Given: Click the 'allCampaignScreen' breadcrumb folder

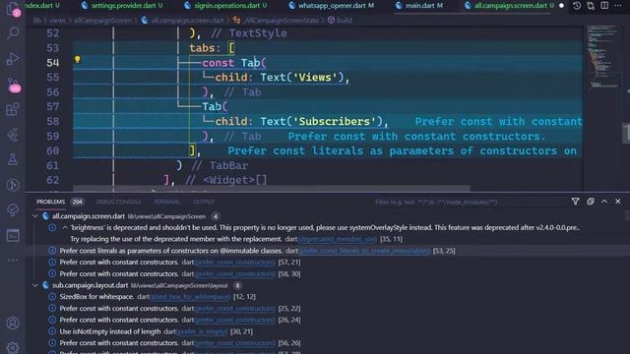Looking at the screenshot, I should pyautogui.click(x=102, y=20).
